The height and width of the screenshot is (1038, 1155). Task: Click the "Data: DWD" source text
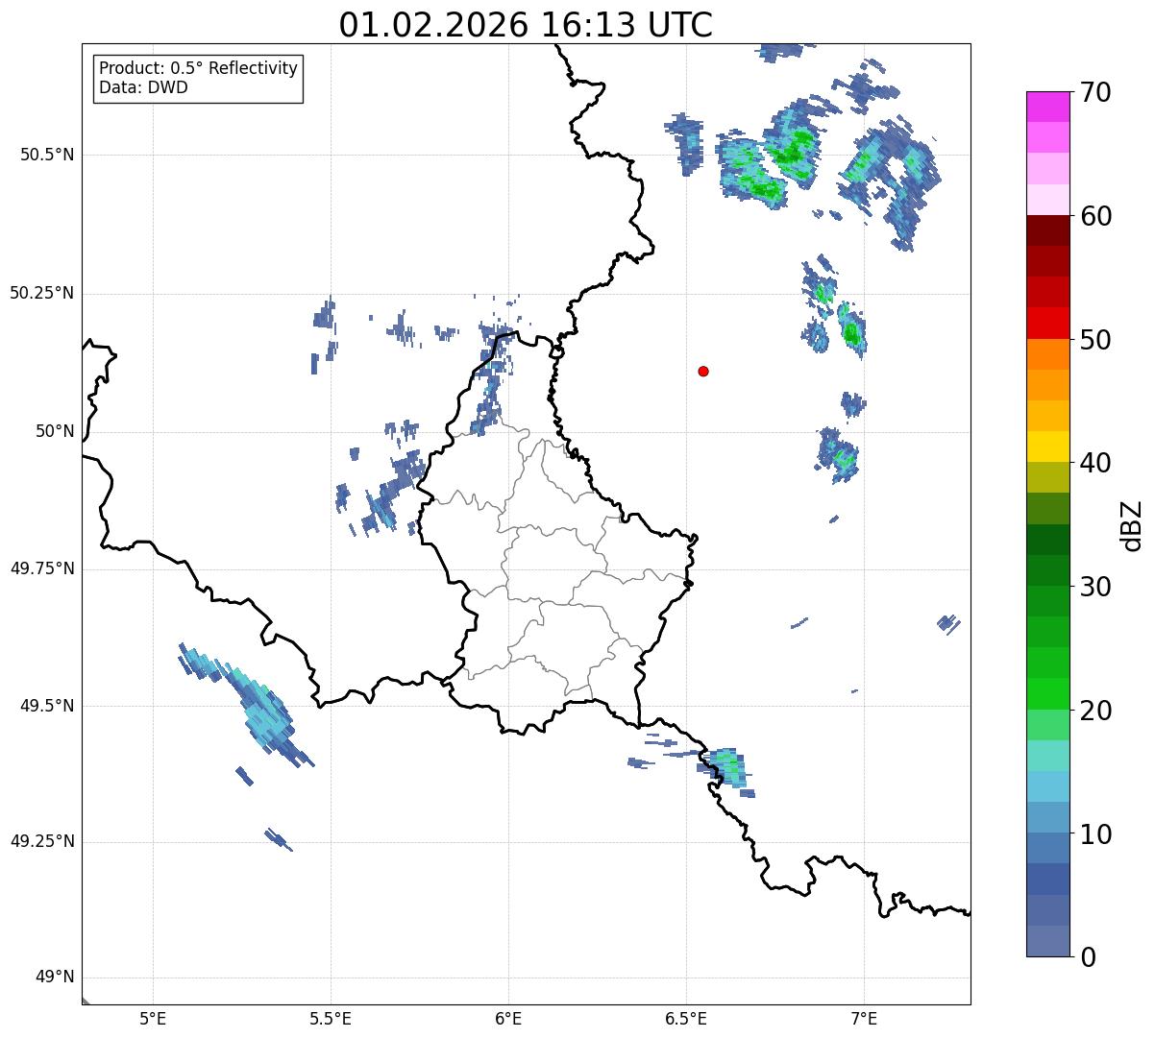tap(144, 87)
